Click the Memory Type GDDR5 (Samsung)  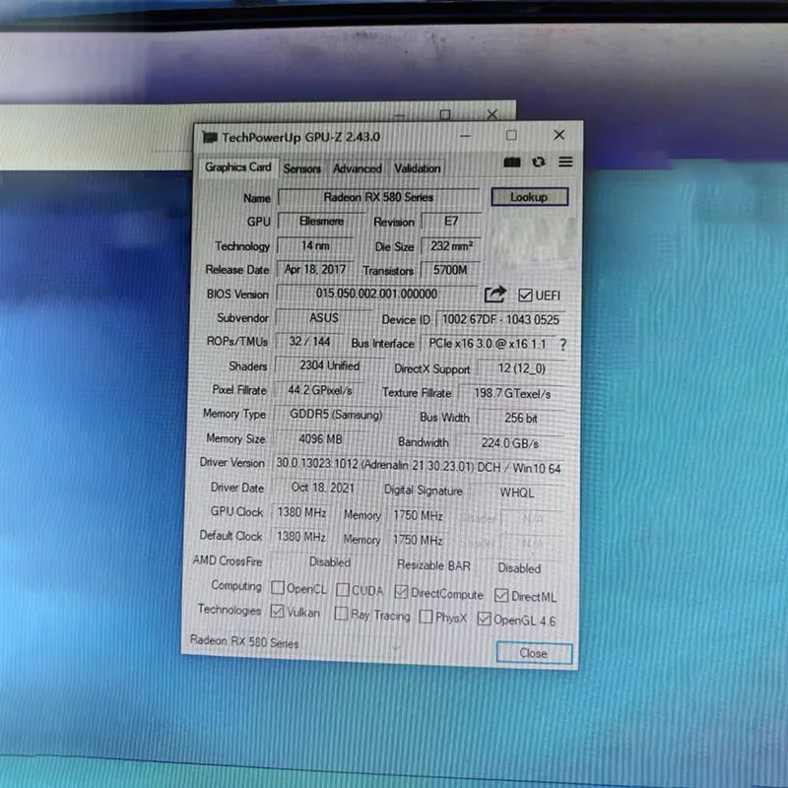click(x=336, y=415)
